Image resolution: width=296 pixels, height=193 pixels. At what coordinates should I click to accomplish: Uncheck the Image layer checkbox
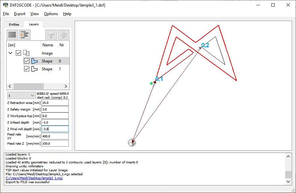click(18, 53)
